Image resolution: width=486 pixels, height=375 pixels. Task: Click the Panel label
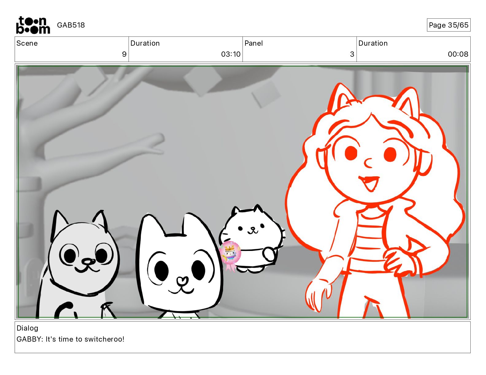pyautogui.click(x=253, y=43)
